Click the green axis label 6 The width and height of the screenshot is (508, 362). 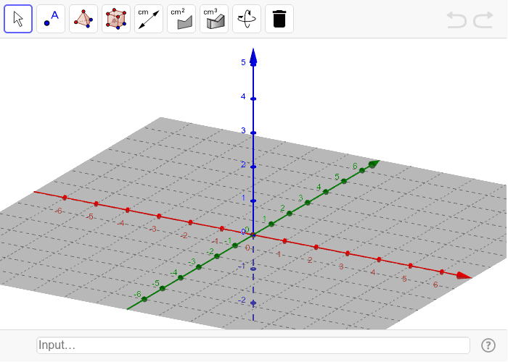355,166
